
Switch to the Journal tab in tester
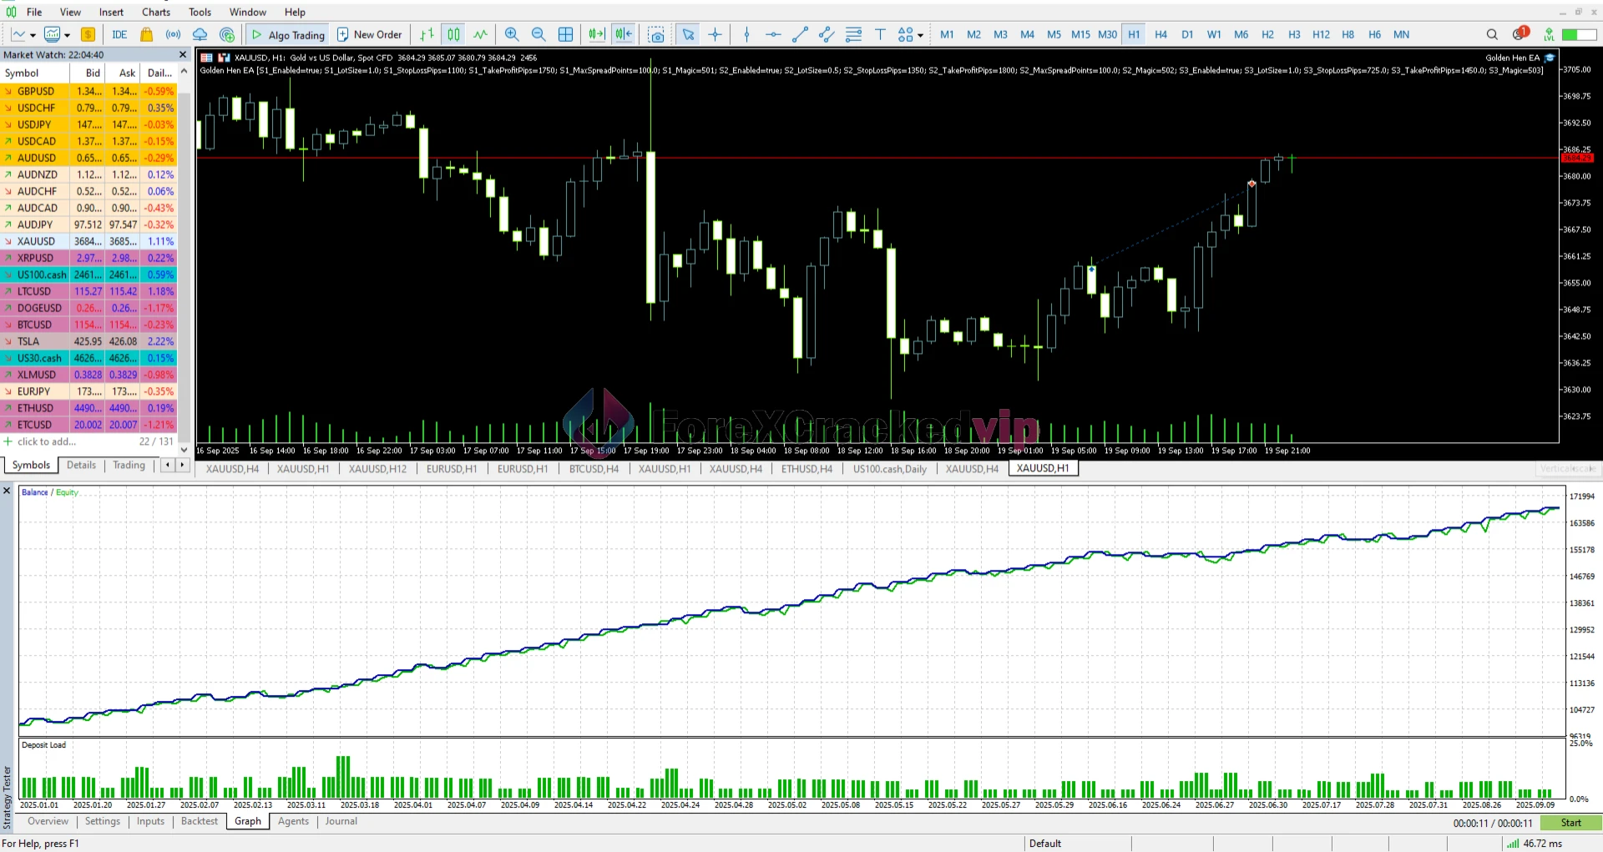[341, 821]
